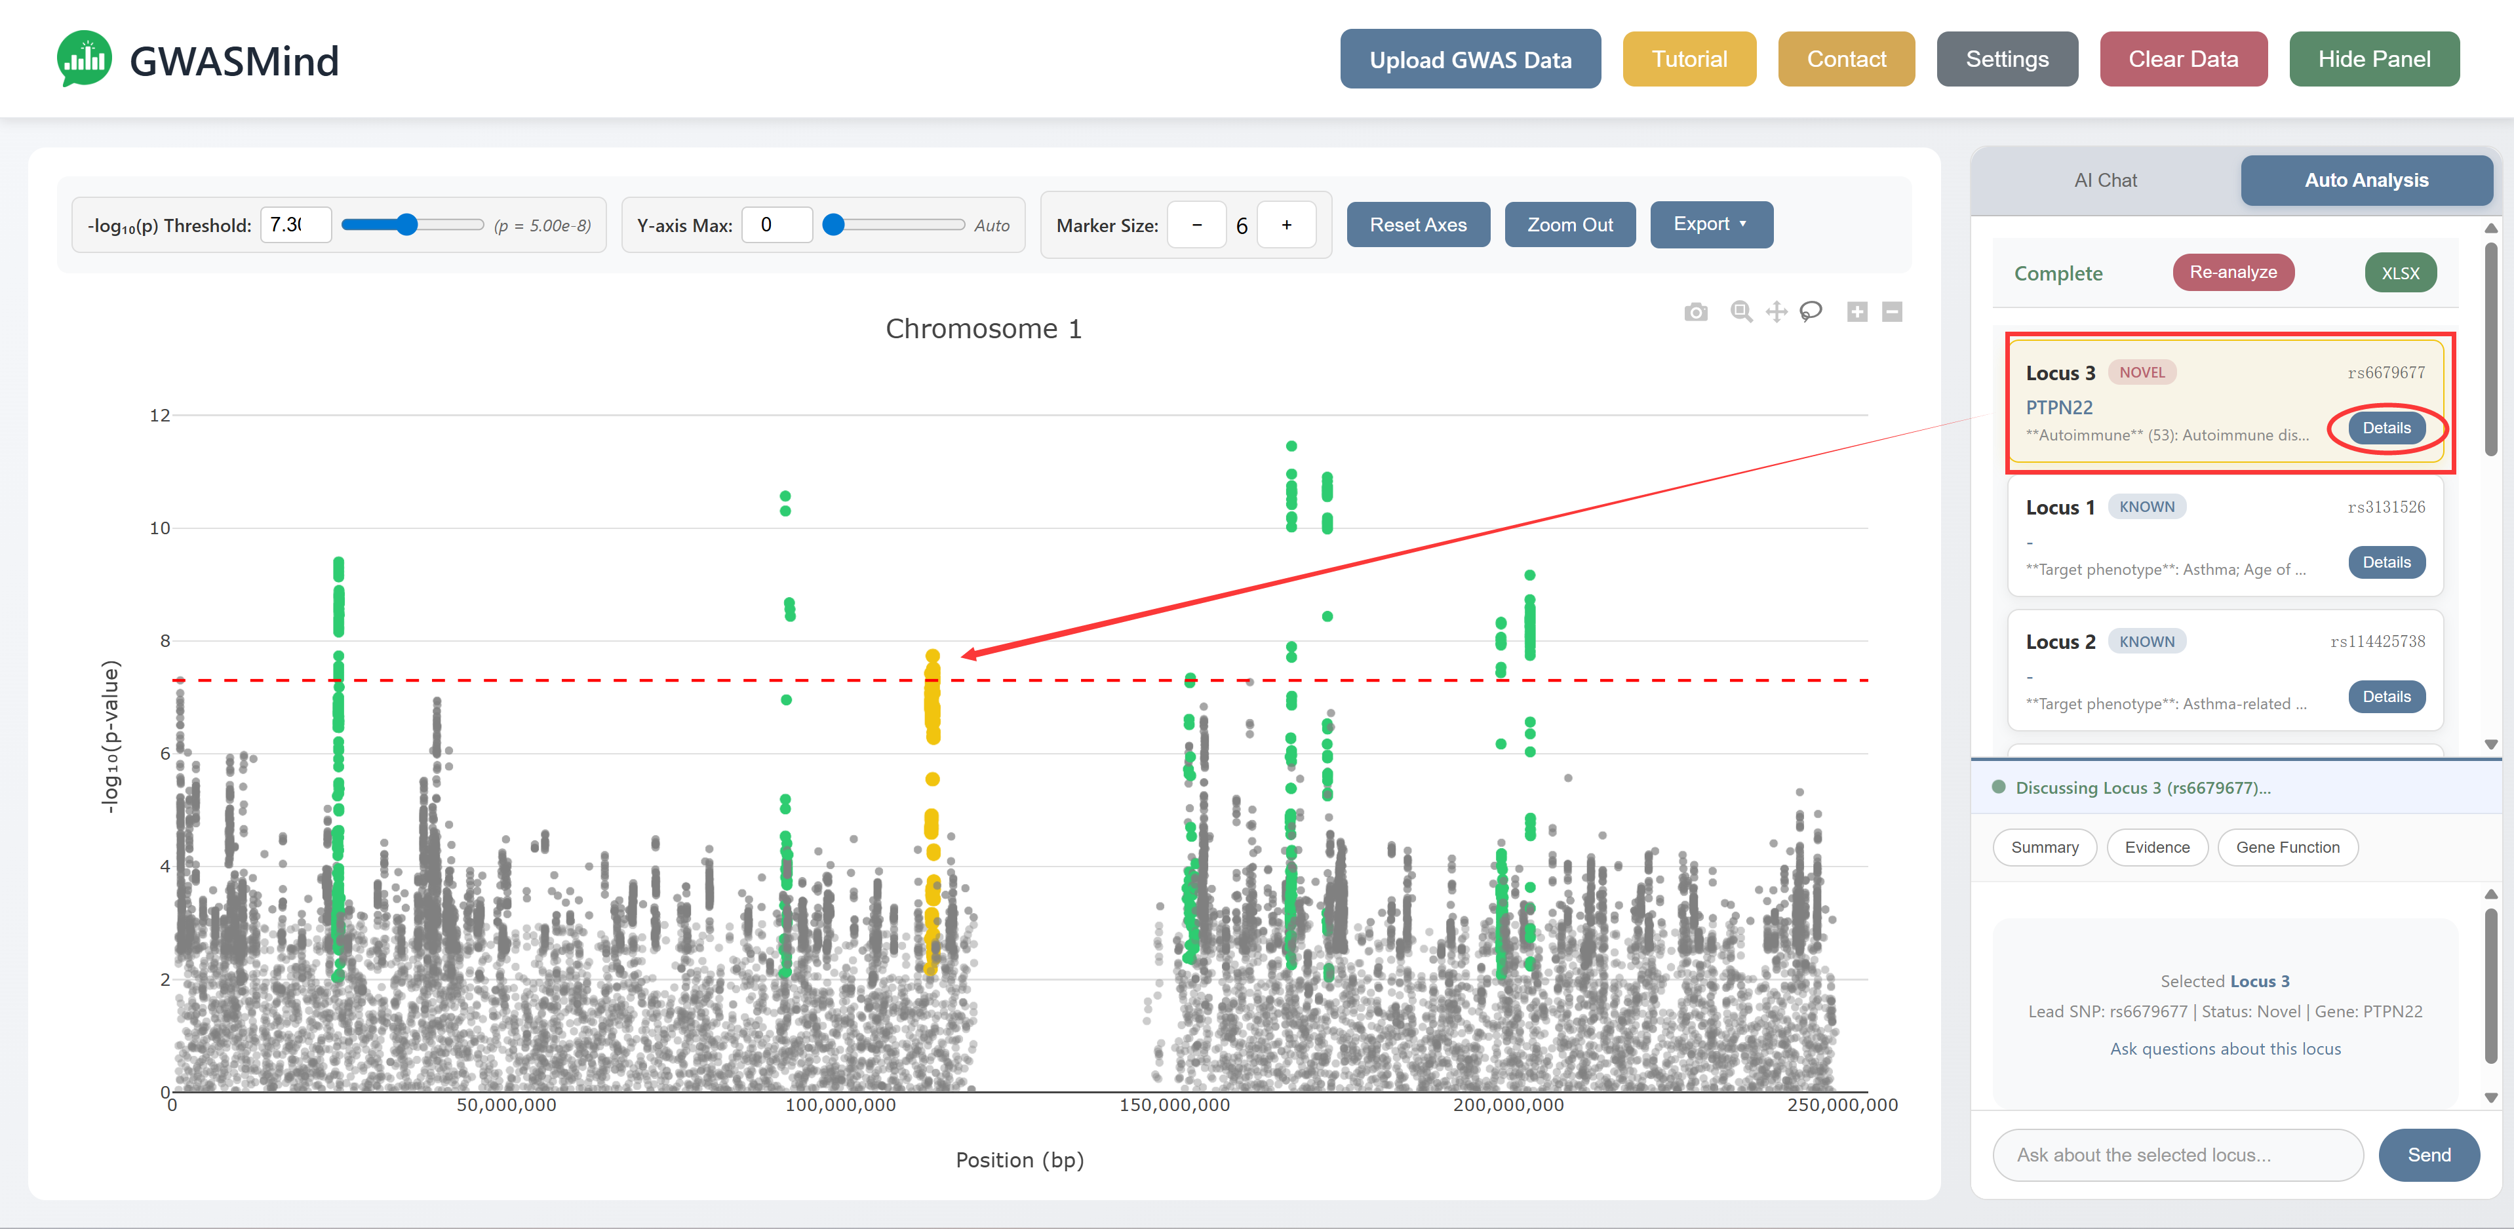Switch to the AI Chat tab
Viewport: 2514px width, 1229px height.
[x=2105, y=180]
